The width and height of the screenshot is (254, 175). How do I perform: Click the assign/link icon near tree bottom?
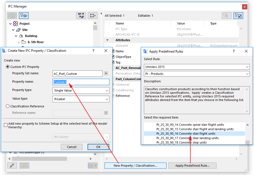point(93,166)
